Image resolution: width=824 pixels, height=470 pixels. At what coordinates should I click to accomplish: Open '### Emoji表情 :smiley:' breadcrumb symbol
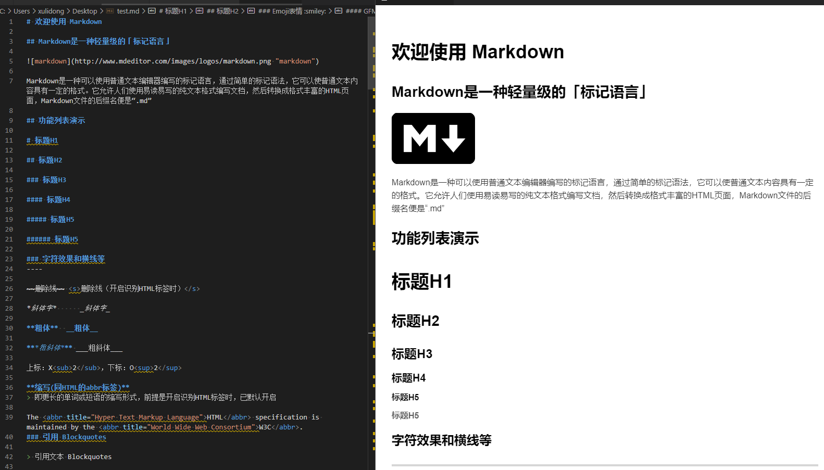click(292, 11)
